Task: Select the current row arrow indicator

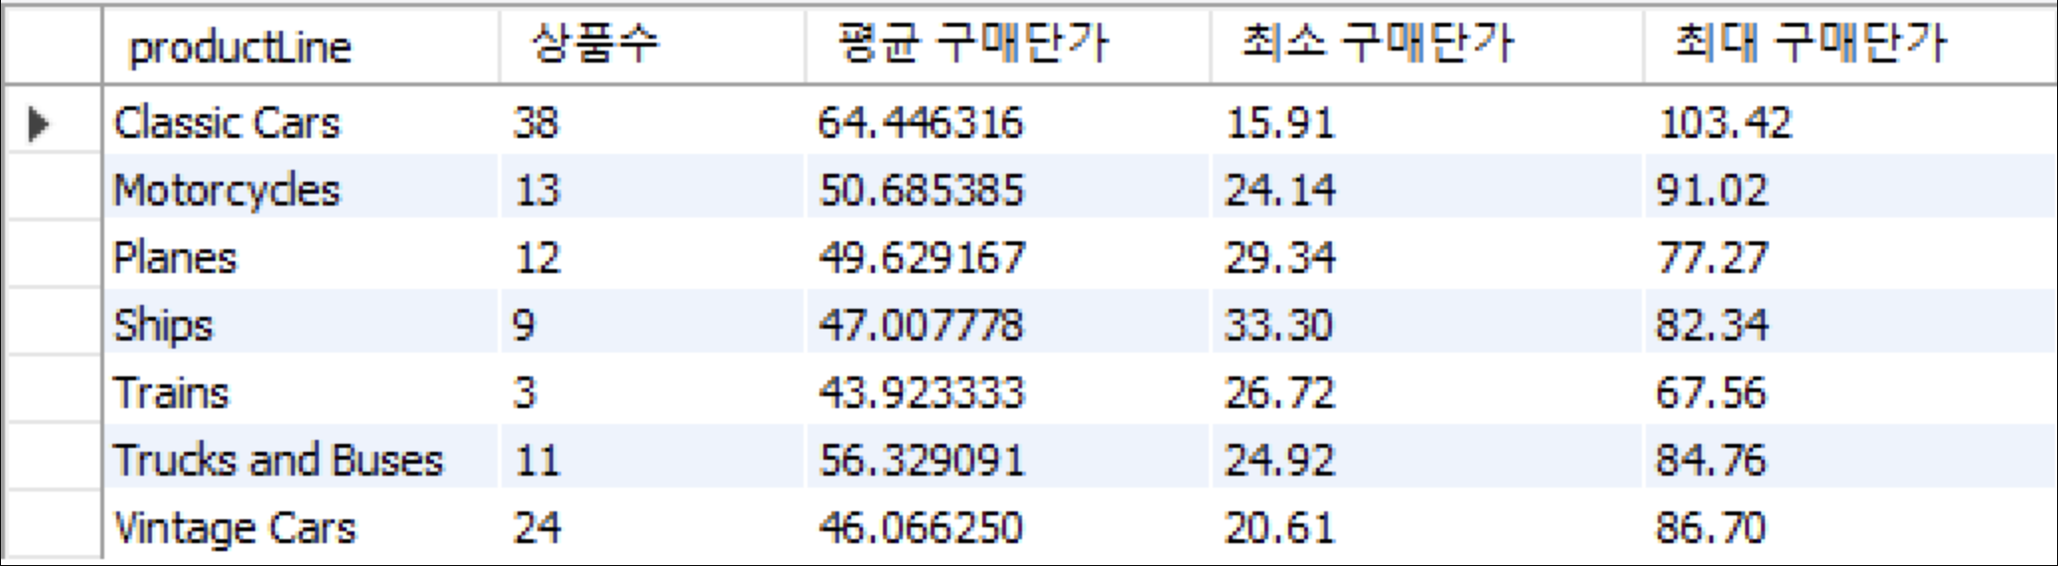Action: click(x=40, y=124)
